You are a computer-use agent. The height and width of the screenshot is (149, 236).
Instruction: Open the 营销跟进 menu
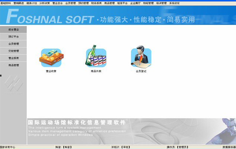tap(18, 3)
